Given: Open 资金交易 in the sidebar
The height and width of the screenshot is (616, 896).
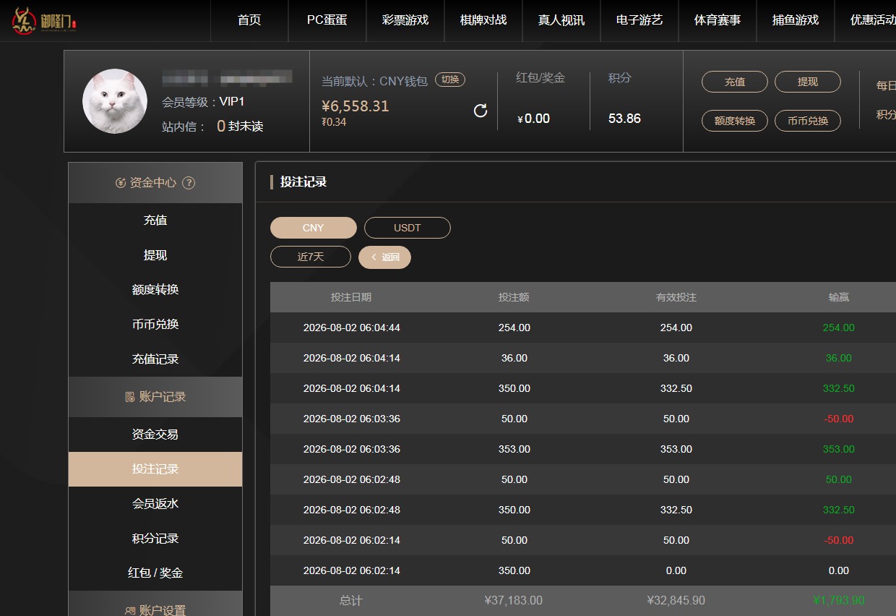Looking at the screenshot, I should click(155, 435).
